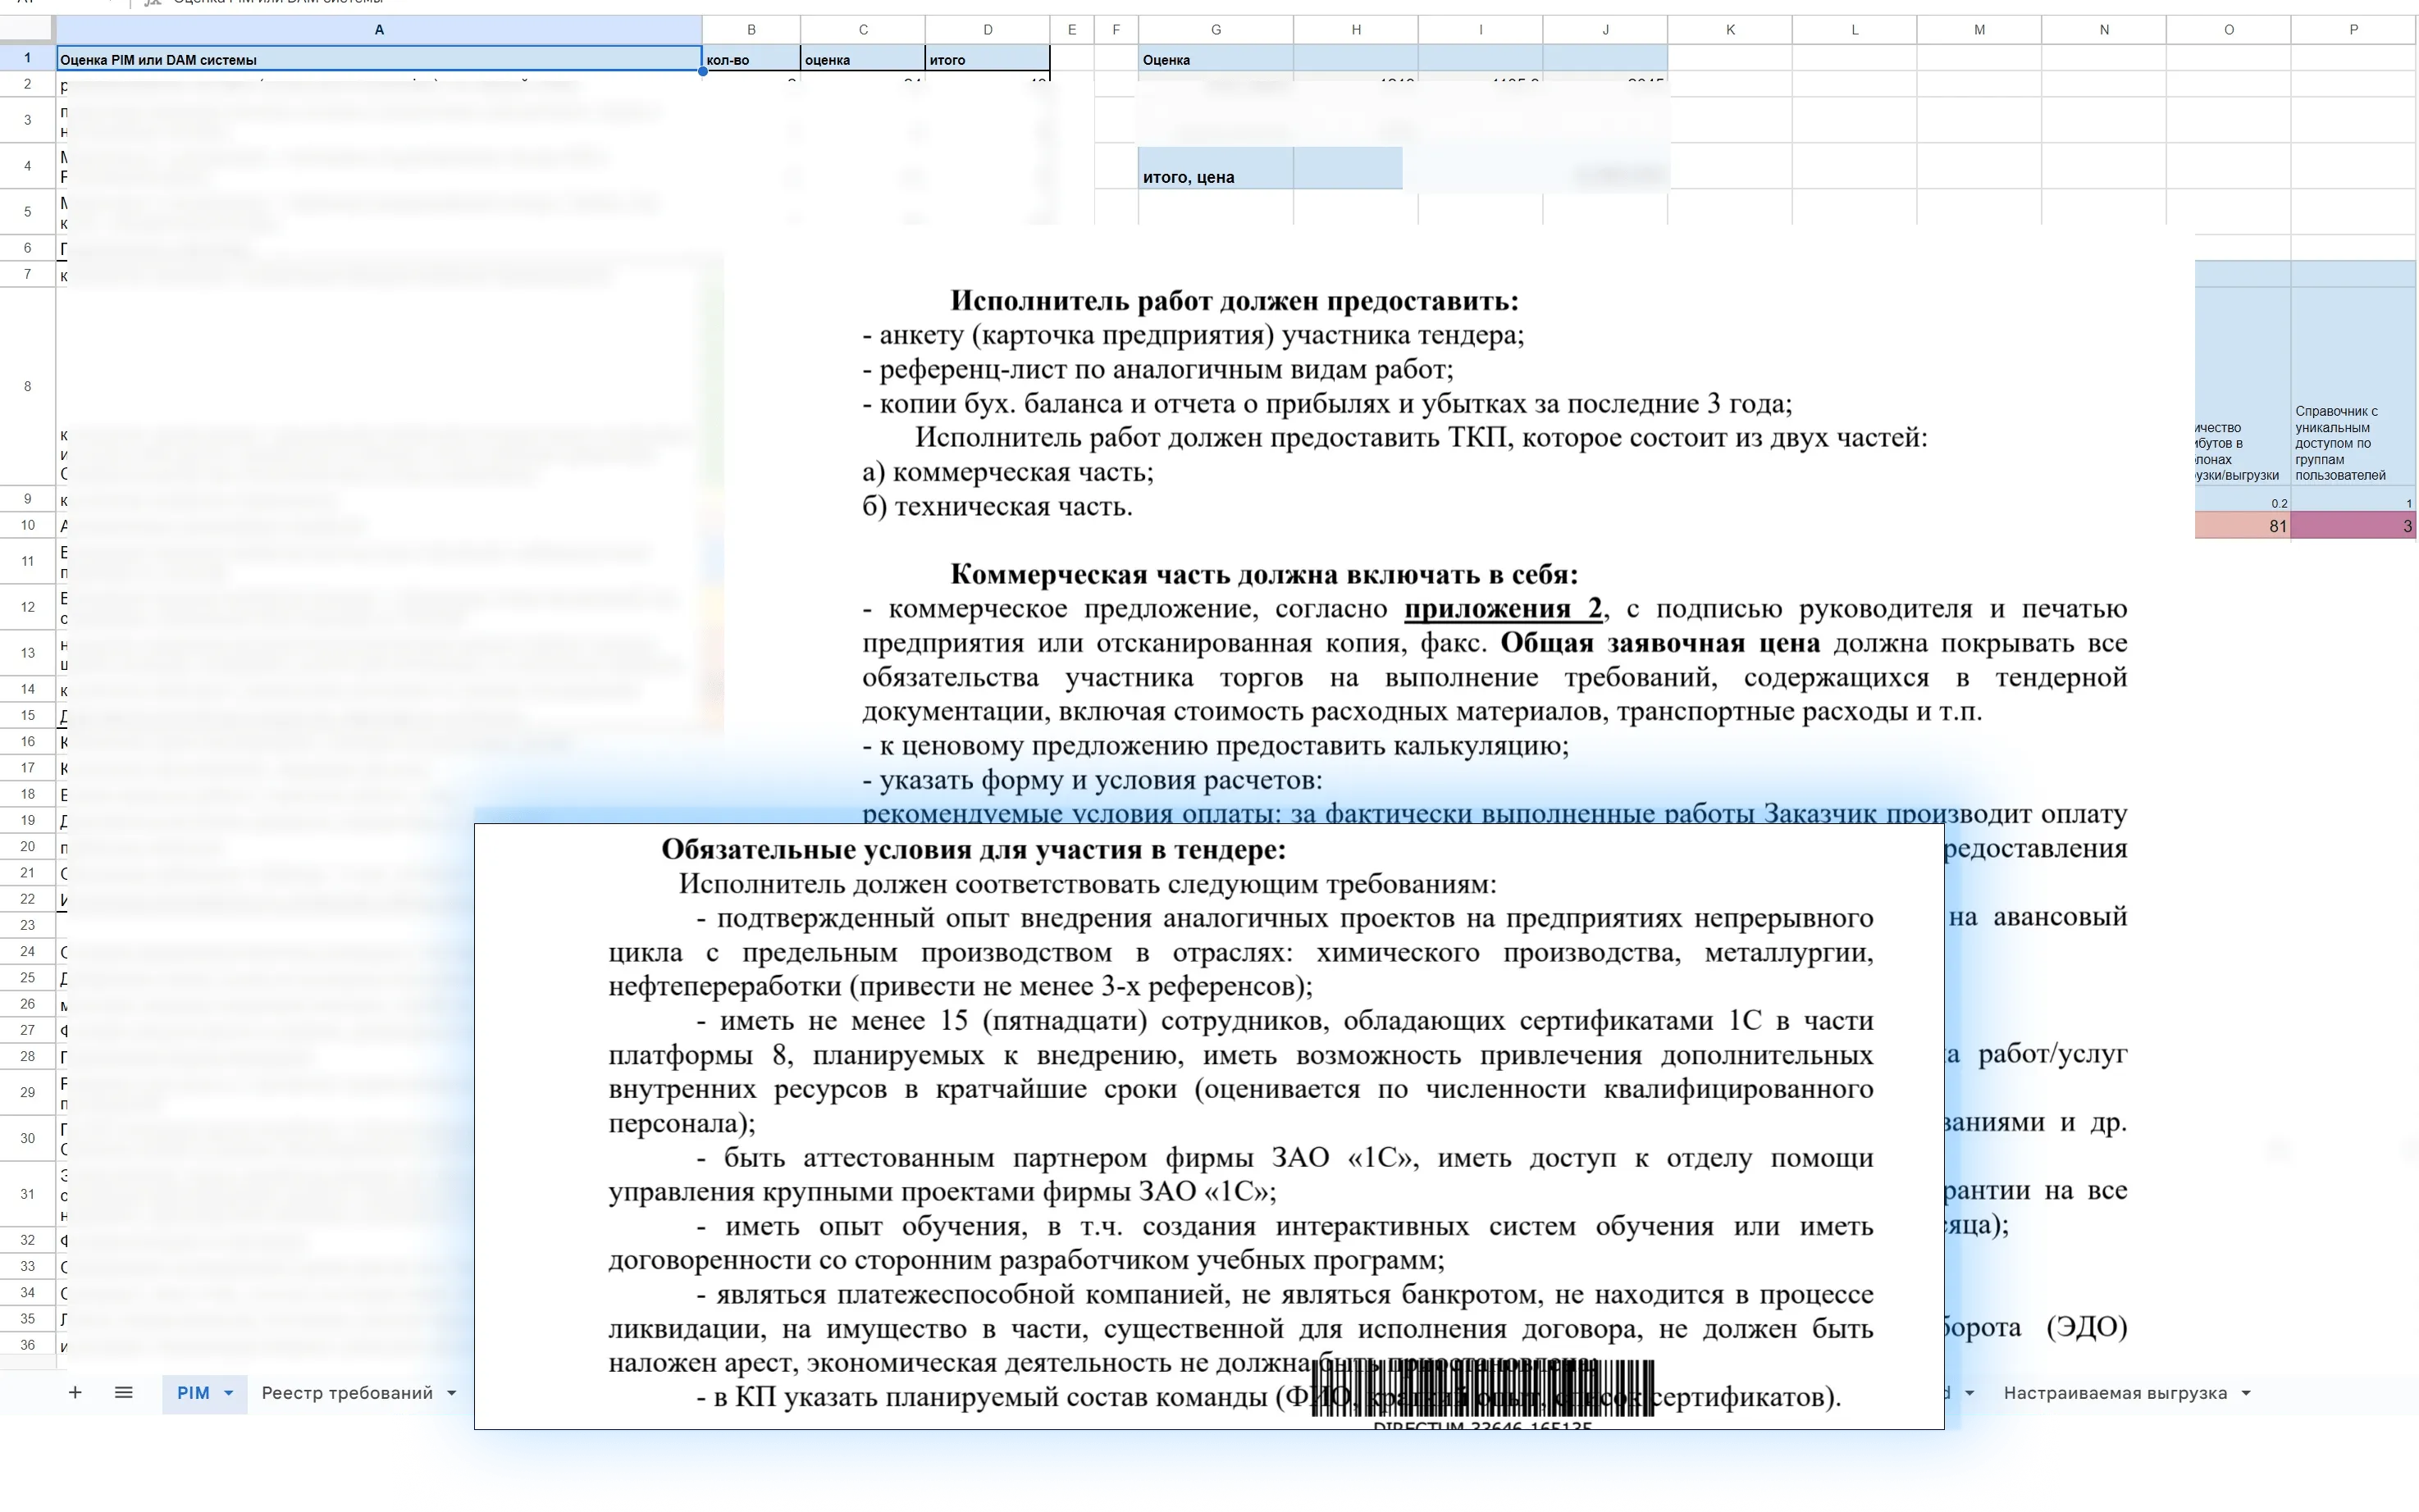Open the all sheets list icon
The image size is (2419, 1512).
124,1392
